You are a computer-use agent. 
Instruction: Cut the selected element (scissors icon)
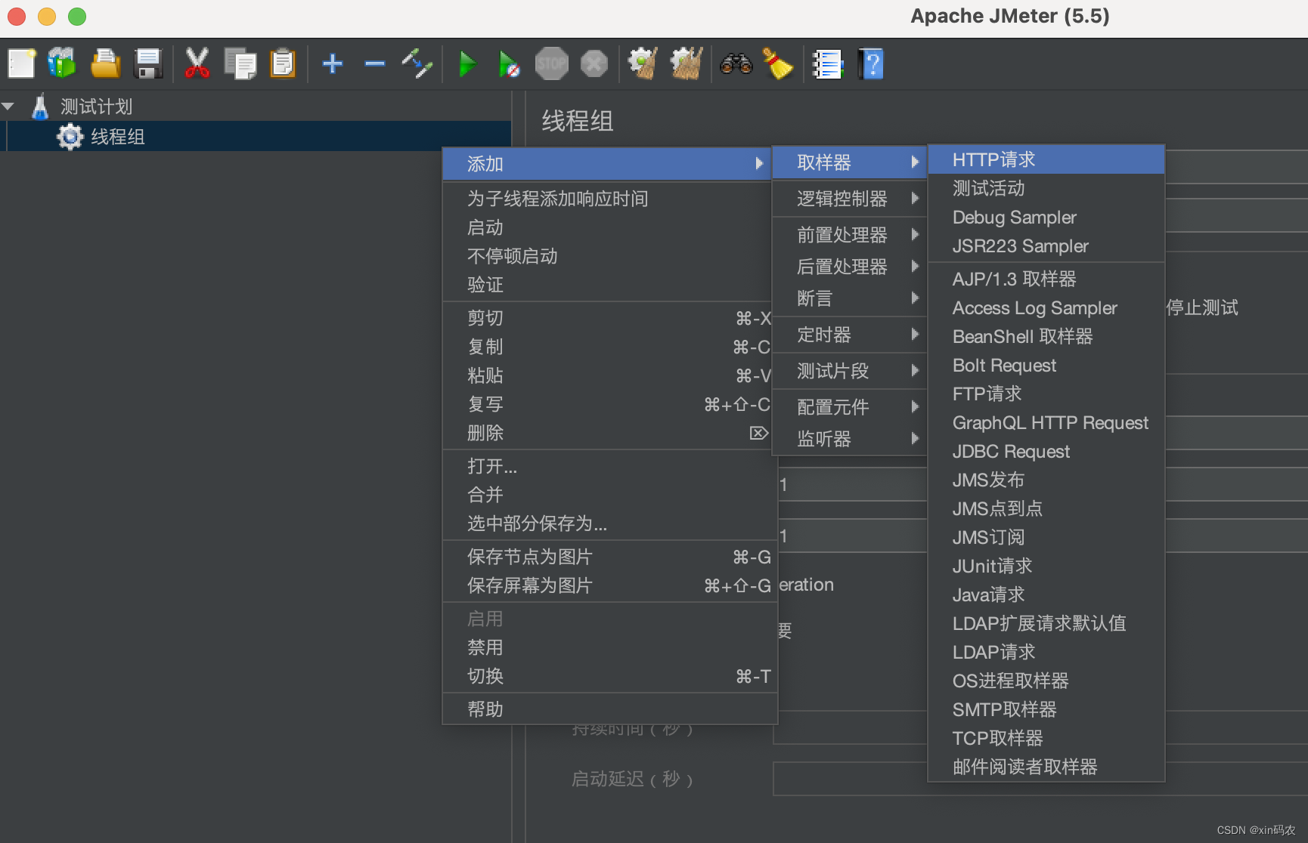(x=197, y=63)
